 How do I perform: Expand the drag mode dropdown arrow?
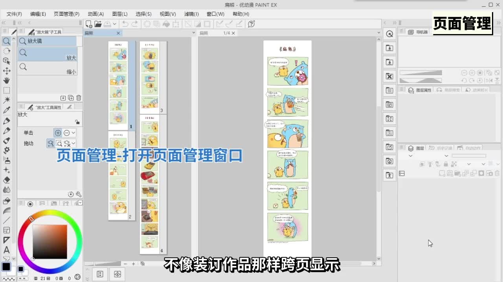[x=73, y=143]
